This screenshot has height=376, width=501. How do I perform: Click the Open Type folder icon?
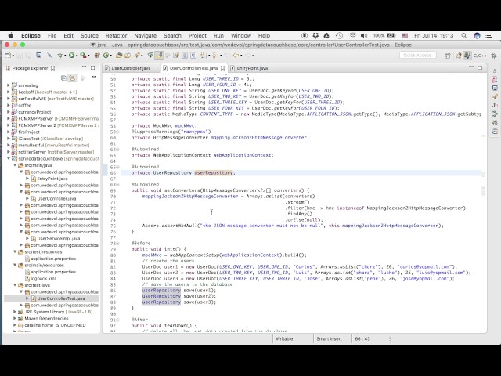point(119,56)
